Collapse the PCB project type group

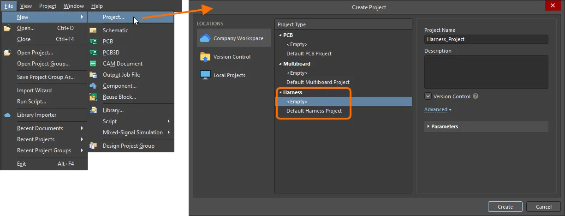pos(280,35)
